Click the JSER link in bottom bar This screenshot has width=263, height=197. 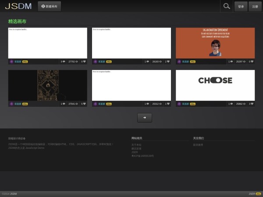(x=252, y=193)
